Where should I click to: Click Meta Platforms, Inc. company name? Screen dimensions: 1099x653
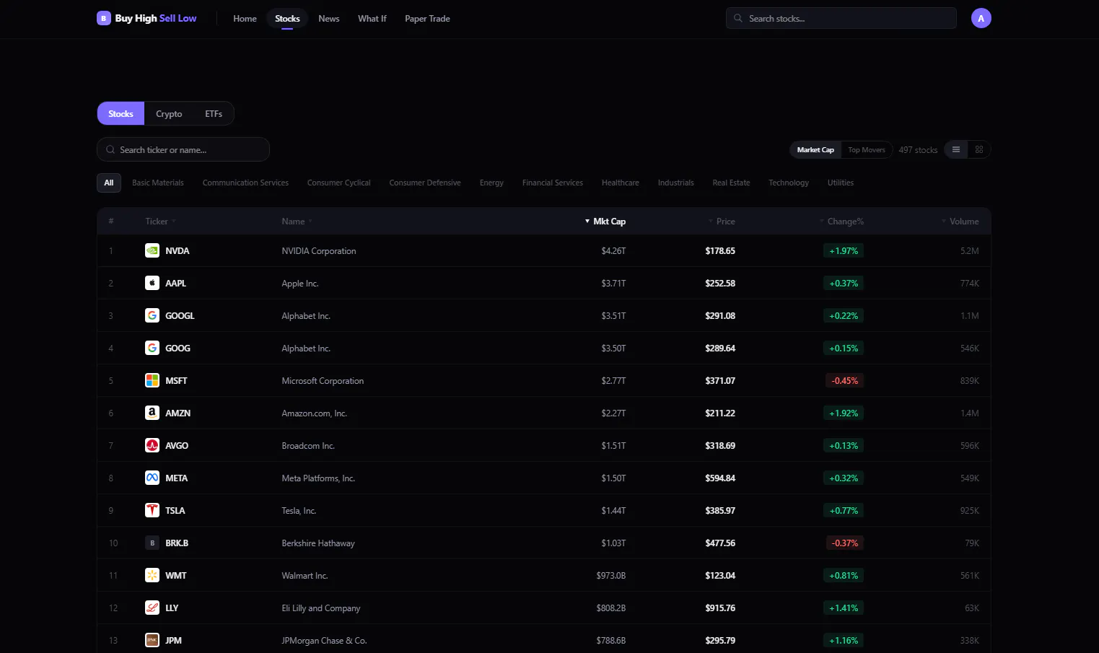318,478
